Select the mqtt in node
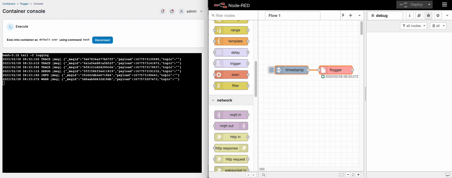 click(x=231, y=115)
